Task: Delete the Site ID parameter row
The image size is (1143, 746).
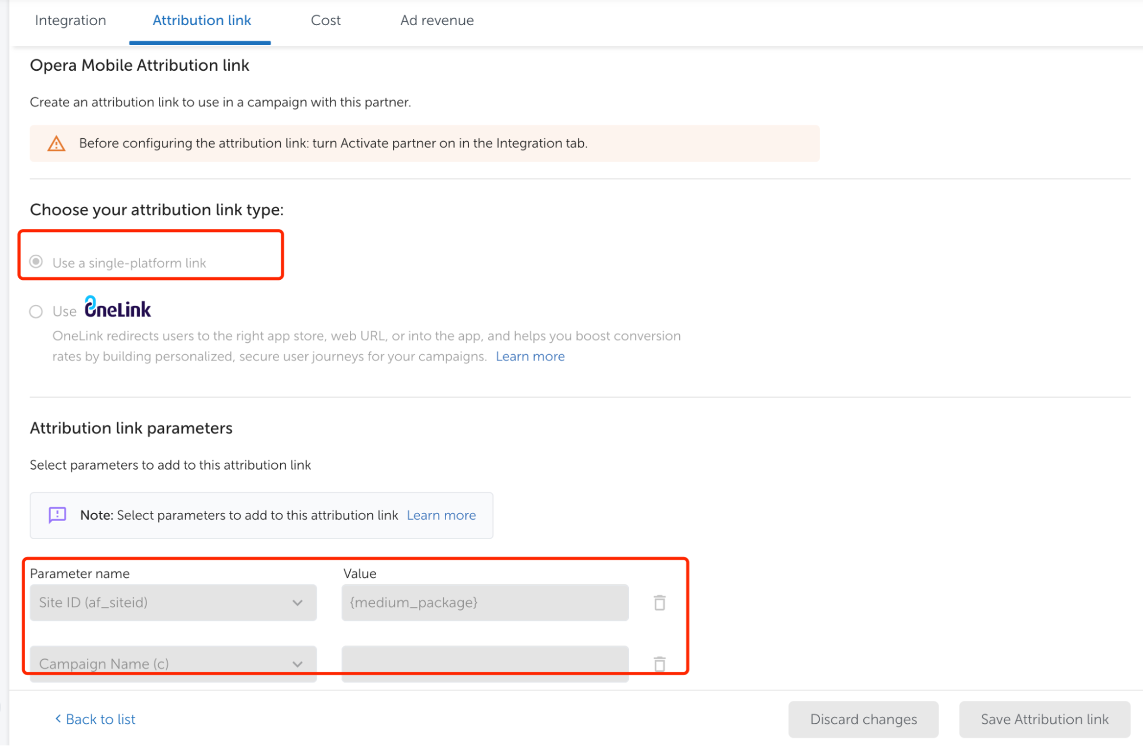Action: (x=659, y=603)
